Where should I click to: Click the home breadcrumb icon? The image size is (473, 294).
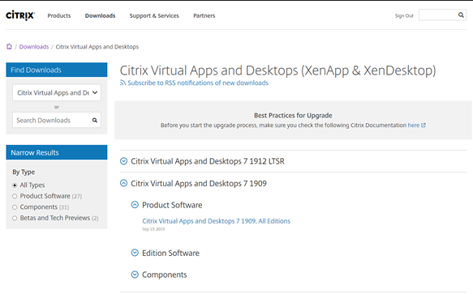pyautogui.click(x=10, y=46)
